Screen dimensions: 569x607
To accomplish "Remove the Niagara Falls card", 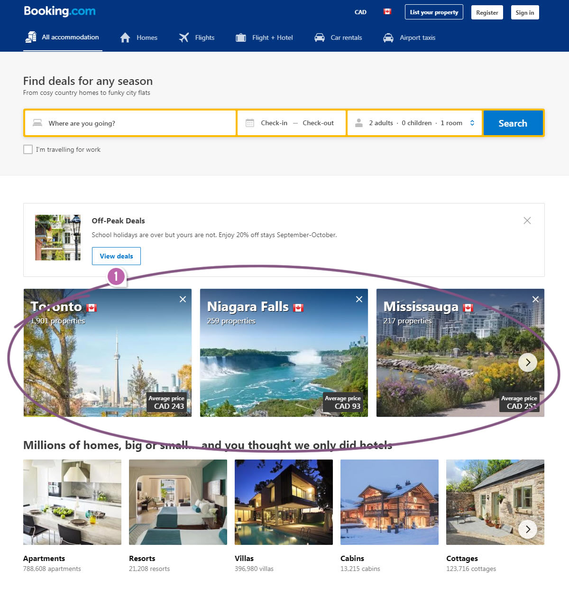I will [359, 299].
